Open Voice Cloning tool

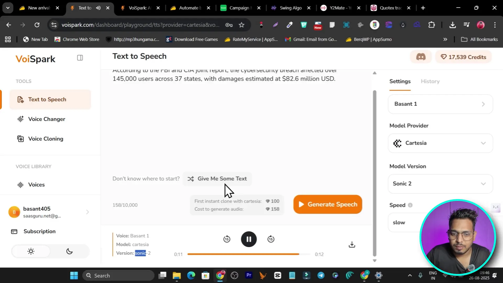pyautogui.click(x=46, y=139)
